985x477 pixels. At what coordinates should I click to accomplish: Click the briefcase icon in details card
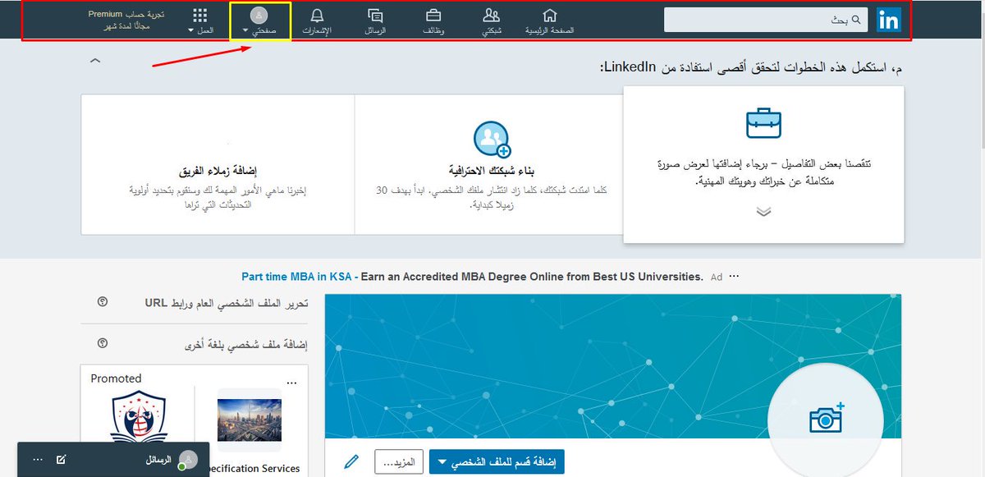pyautogui.click(x=763, y=123)
